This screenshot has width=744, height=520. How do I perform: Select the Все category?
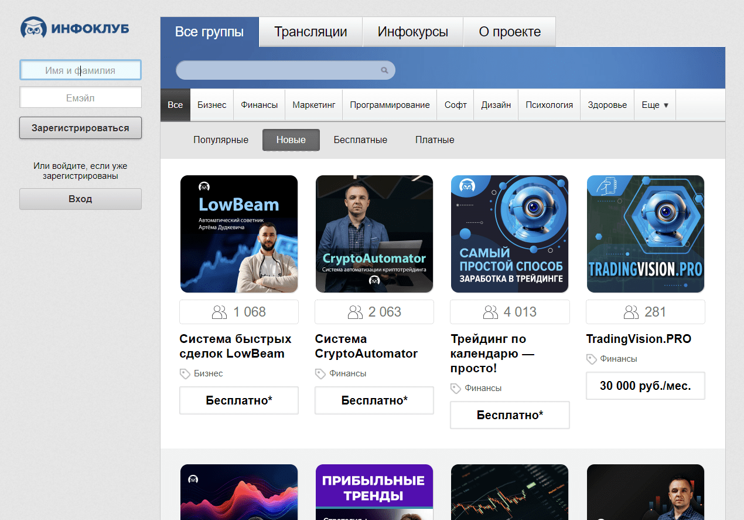coord(175,105)
